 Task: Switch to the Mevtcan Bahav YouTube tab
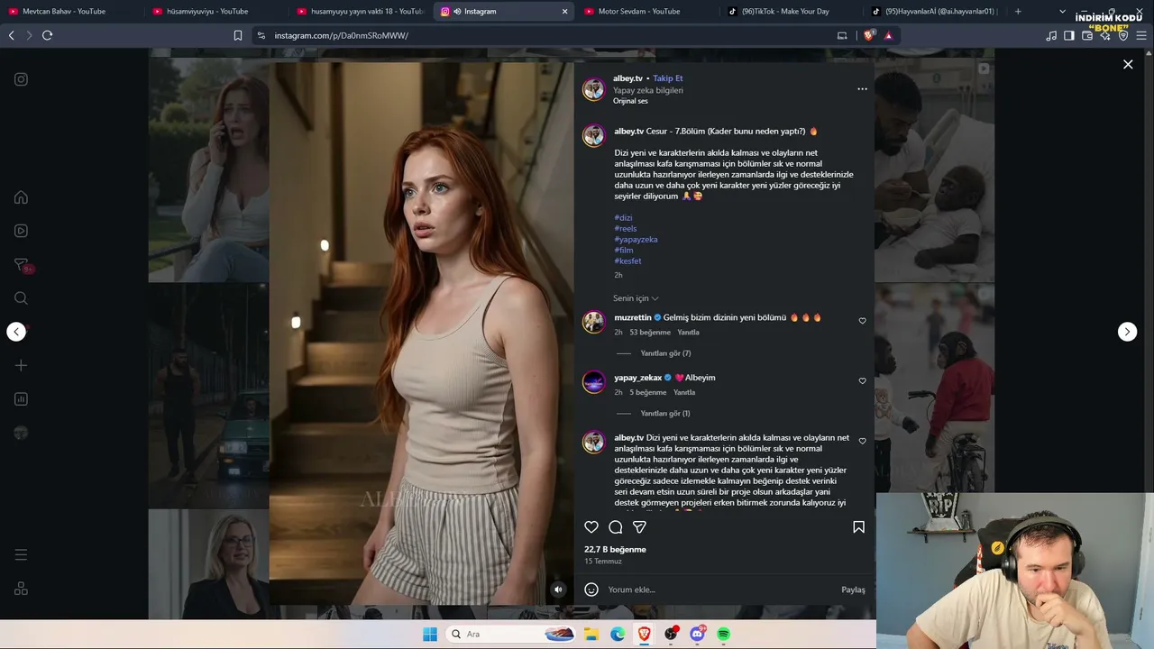point(72,12)
